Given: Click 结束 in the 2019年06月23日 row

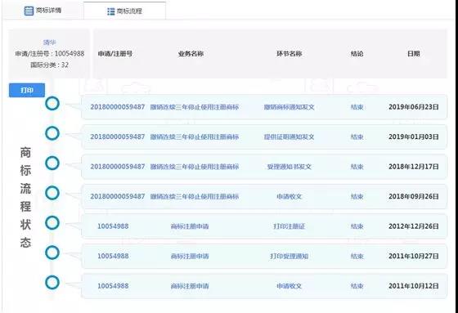Looking at the screenshot, I should [357, 107].
